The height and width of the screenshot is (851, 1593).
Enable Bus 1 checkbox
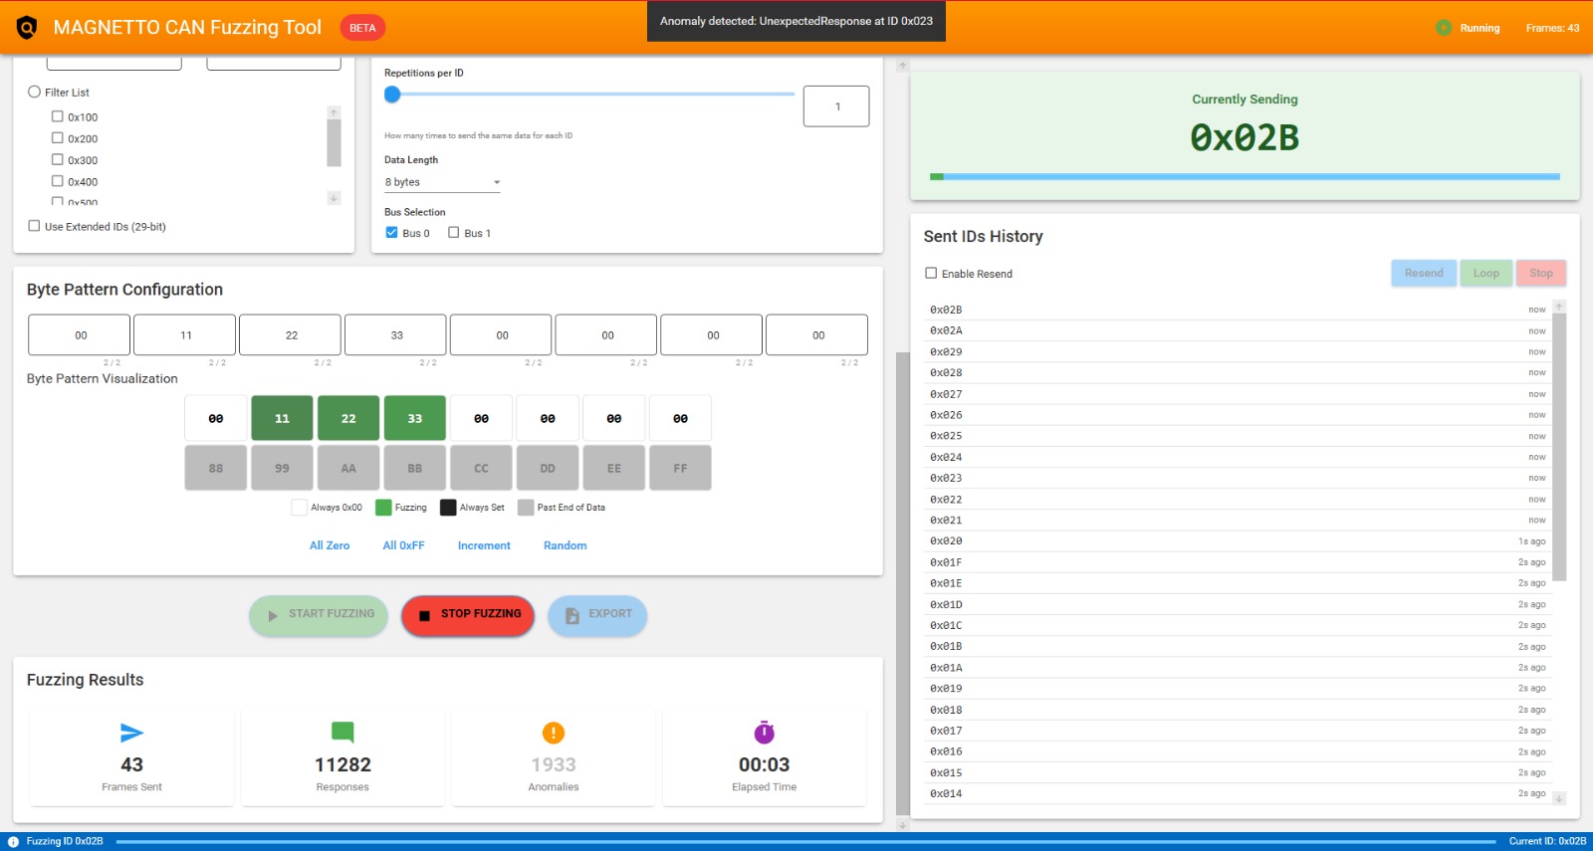pos(454,233)
